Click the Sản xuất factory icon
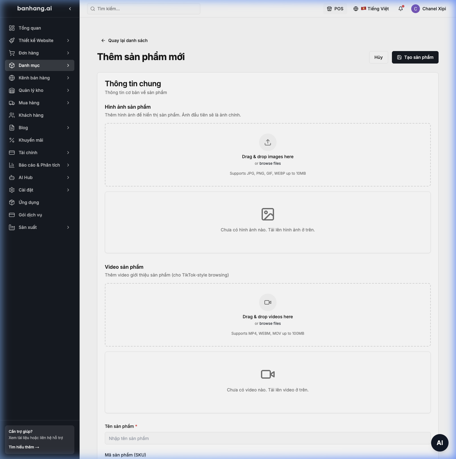 [12, 227]
